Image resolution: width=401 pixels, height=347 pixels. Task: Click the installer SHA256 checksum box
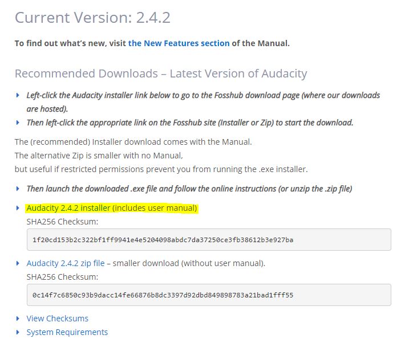[x=209, y=240]
